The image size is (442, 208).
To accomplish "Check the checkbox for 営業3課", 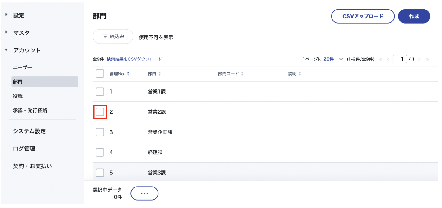I will click(100, 173).
